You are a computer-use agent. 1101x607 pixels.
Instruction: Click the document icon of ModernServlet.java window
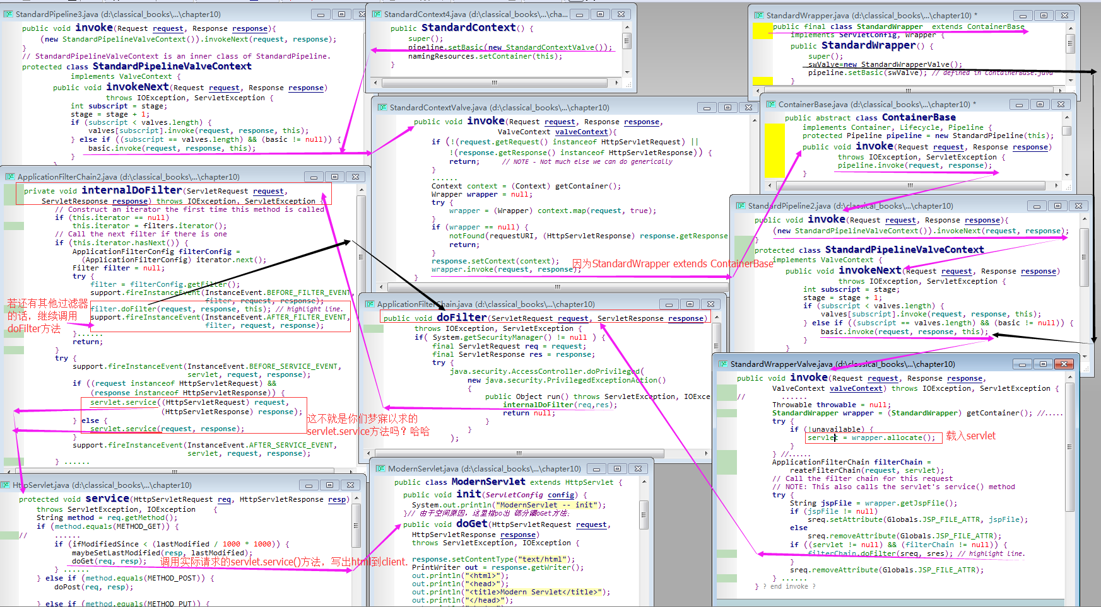coord(380,468)
